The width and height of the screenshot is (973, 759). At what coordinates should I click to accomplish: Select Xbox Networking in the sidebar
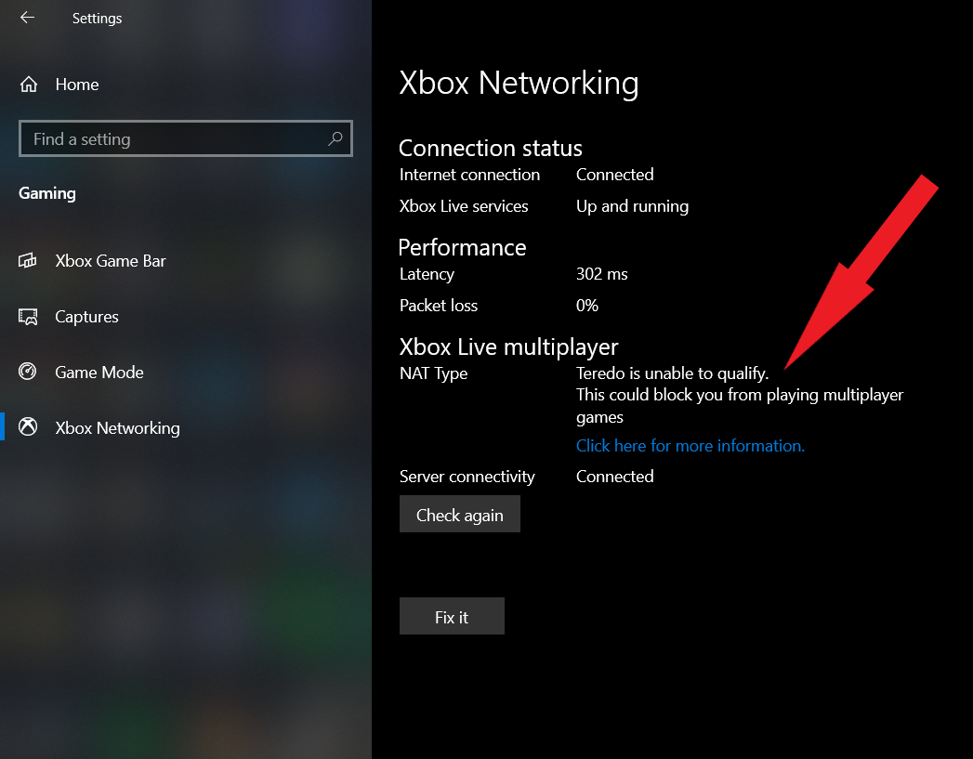[x=117, y=428]
